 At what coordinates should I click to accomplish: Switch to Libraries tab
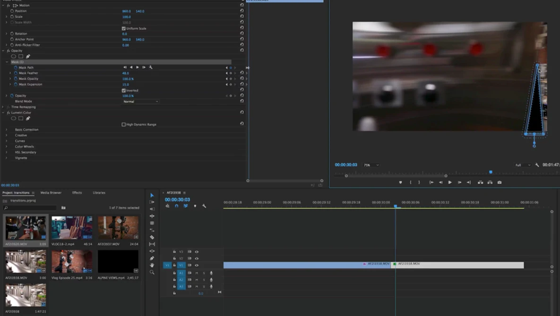(99, 193)
